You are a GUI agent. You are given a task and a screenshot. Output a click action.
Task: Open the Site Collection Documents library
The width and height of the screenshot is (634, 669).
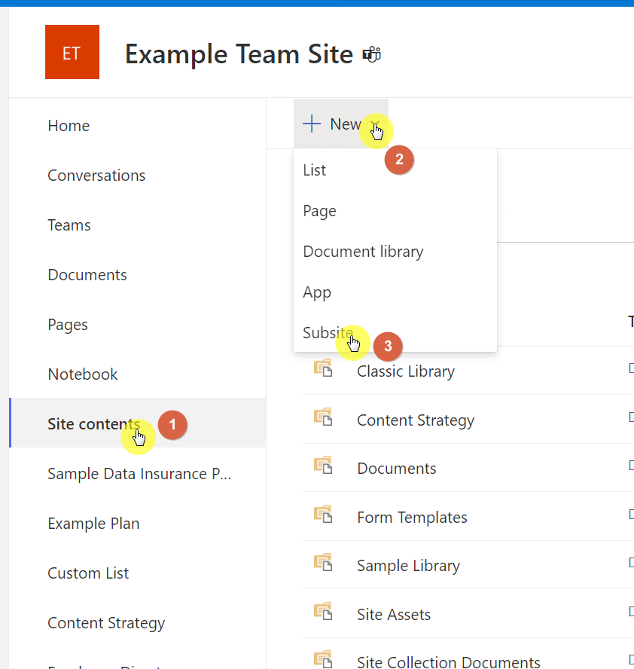(449, 661)
